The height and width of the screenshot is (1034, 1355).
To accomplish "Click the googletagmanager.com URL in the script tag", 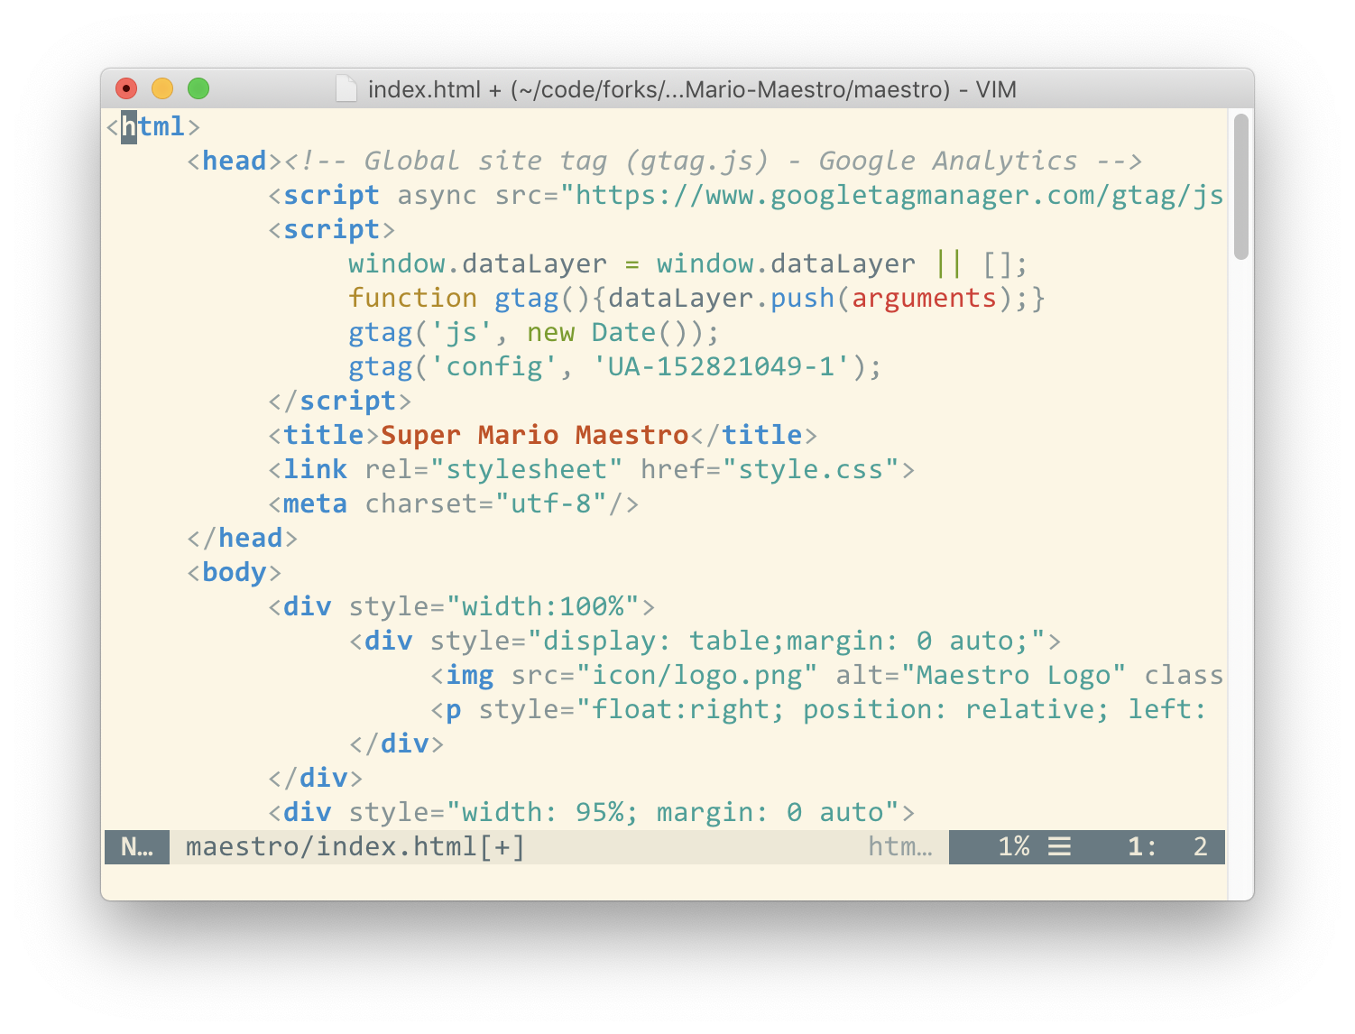I will [x=893, y=194].
